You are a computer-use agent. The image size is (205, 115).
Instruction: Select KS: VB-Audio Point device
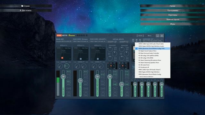coord(152,65)
